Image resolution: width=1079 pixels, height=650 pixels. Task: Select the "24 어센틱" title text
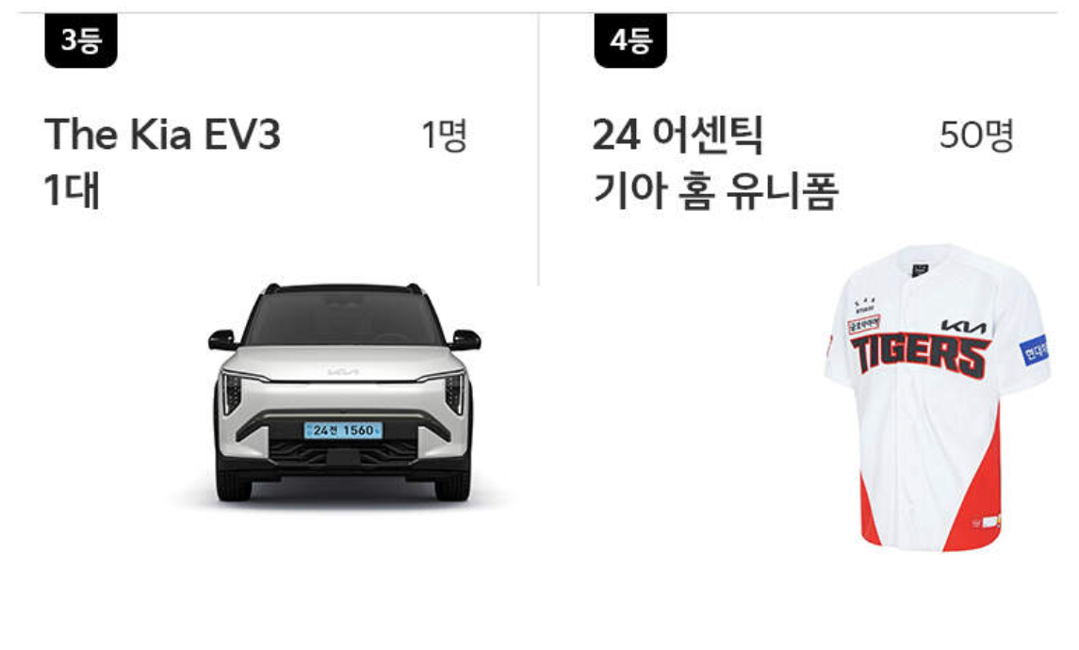(x=678, y=135)
